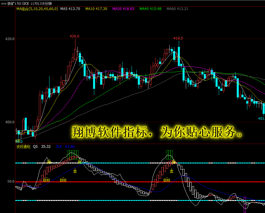Click the 50.0 axis label in indicator panel

[x=11, y=181]
